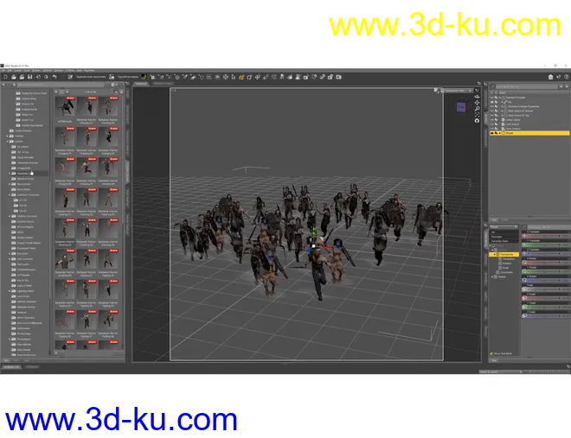This screenshot has height=438, width=571.
Task: Expand the People node in Scene tree
Action: (x=498, y=133)
